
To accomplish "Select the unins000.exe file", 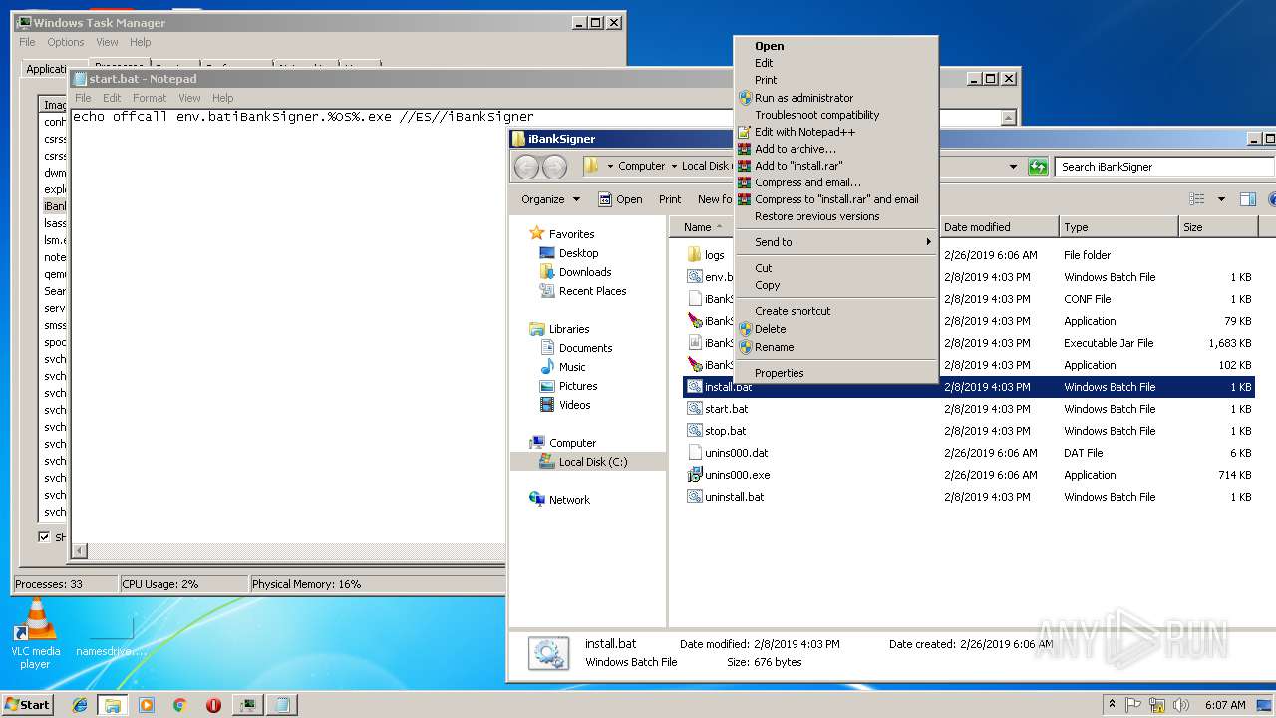I will point(737,475).
